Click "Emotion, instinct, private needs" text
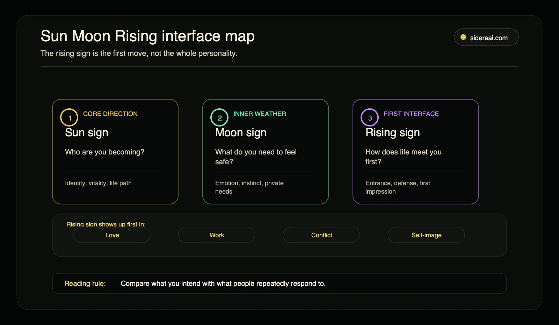 249,187
